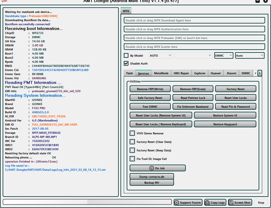Run the Test EMMC utility

point(150,106)
